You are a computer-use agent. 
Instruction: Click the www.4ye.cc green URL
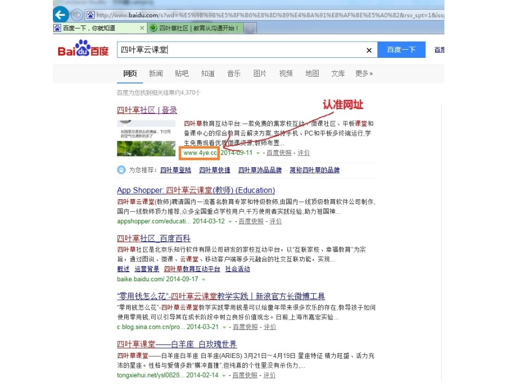click(x=200, y=153)
